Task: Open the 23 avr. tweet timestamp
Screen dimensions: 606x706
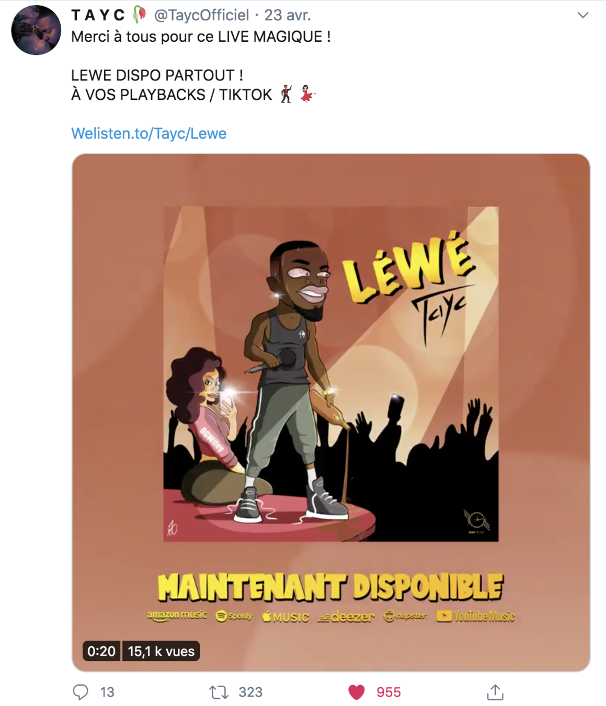Action: [x=287, y=15]
